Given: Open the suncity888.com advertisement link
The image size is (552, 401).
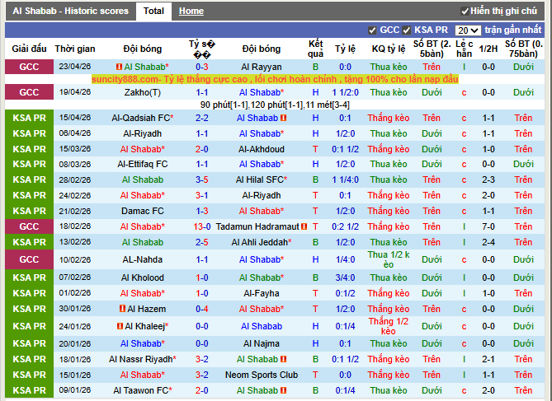Looking at the screenshot, I should pyautogui.click(x=274, y=79).
